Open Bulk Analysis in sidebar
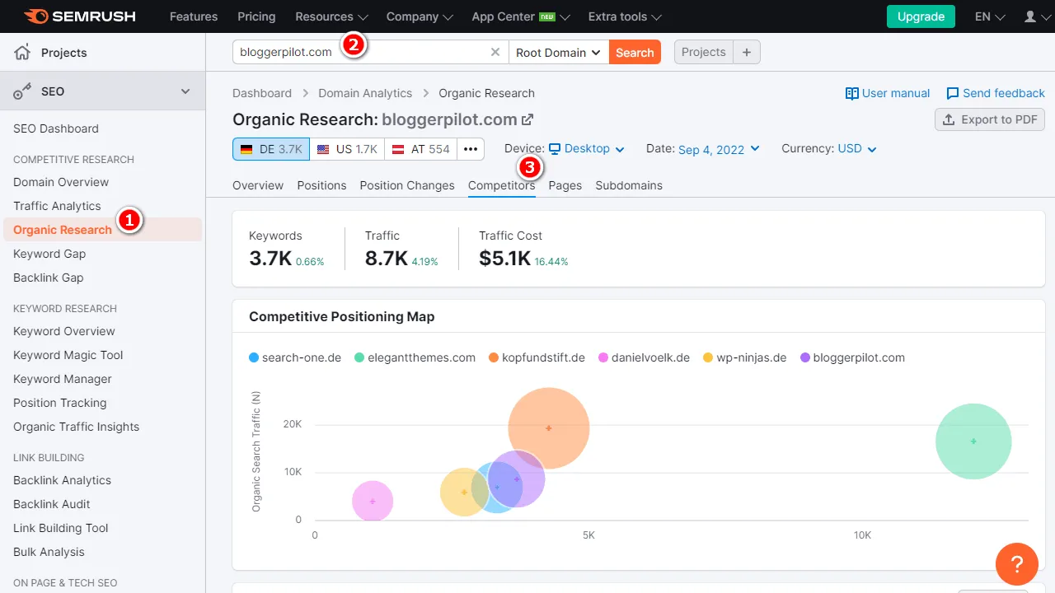This screenshot has height=593, width=1055. click(x=49, y=552)
